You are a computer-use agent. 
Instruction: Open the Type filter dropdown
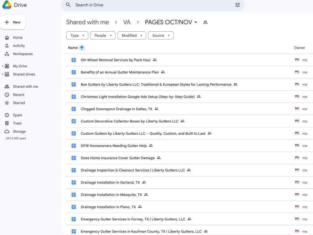pyautogui.click(x=77, y=36)
